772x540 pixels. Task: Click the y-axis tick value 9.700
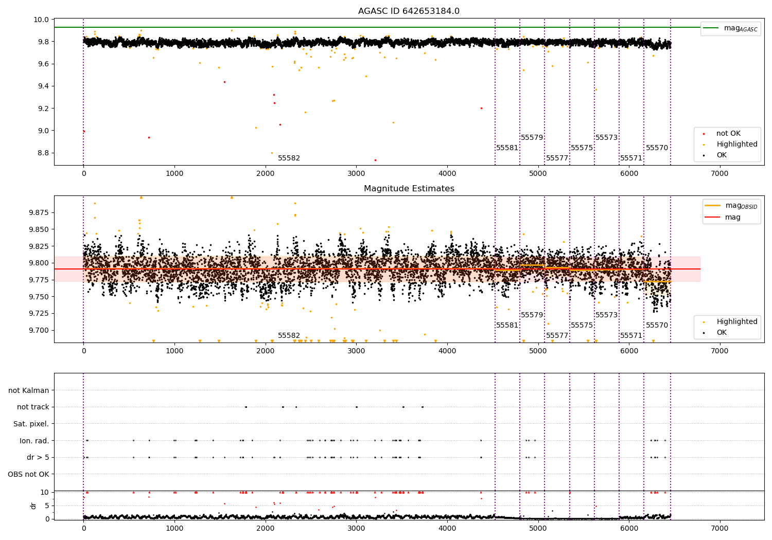click(x=39, y=330)
